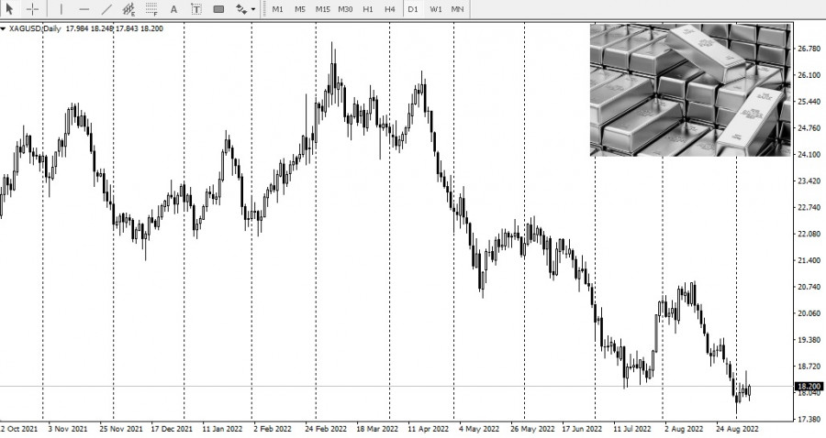Toggle the D1 daily timeframe button
The image size is (826, 438).
click(x=412, y=9)
